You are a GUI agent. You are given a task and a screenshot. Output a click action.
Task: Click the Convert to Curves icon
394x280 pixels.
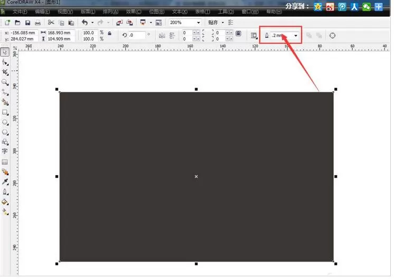332,36
